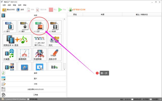This screenshot has width=162, height=101.
Task: Toggle 使用多线程 checkbox
Action: pyautogui.click(x=28, y=99)
